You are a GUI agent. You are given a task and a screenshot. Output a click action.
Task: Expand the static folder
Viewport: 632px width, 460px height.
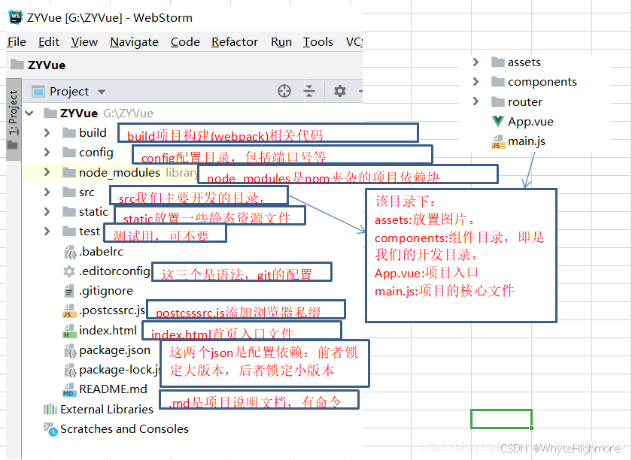(x=47, y=212)
